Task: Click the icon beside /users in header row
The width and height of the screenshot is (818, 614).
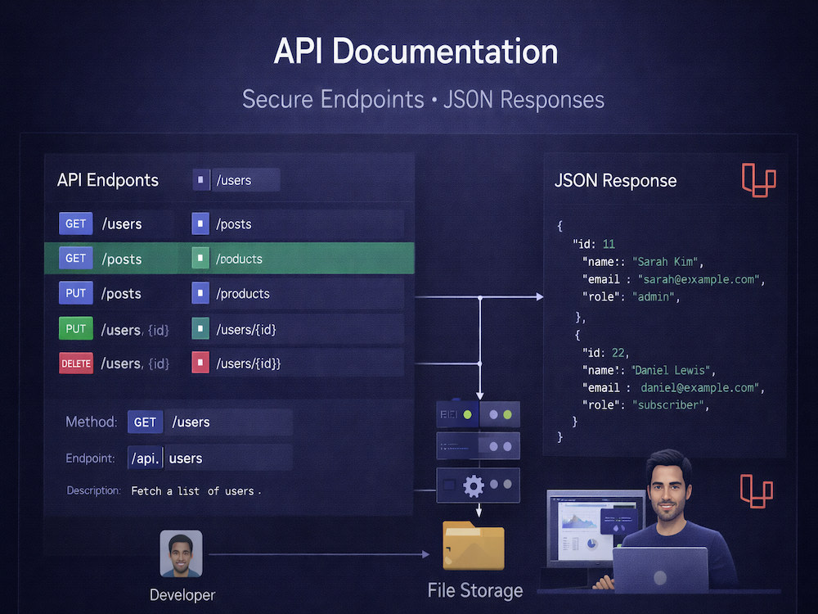Action: coord(201,180)
